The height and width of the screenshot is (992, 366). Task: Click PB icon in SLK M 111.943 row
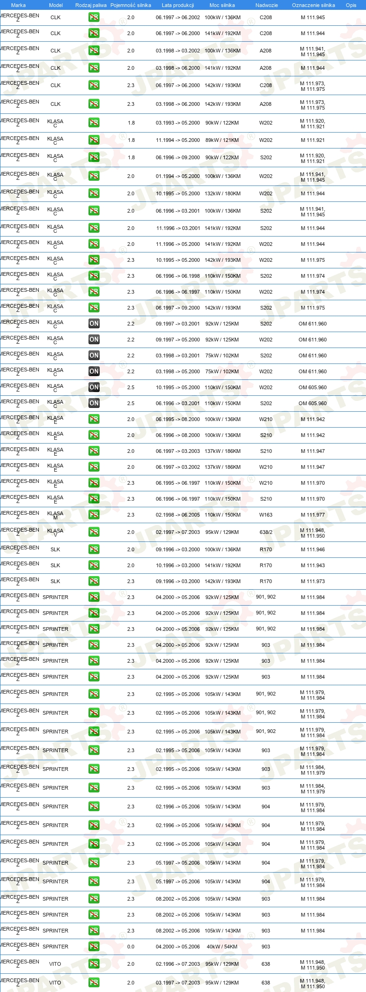pyautogui.click(x=94, y=565)
